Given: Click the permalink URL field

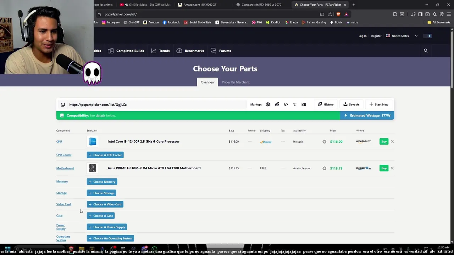Looking at the screenshot, I should coord(156,104).
